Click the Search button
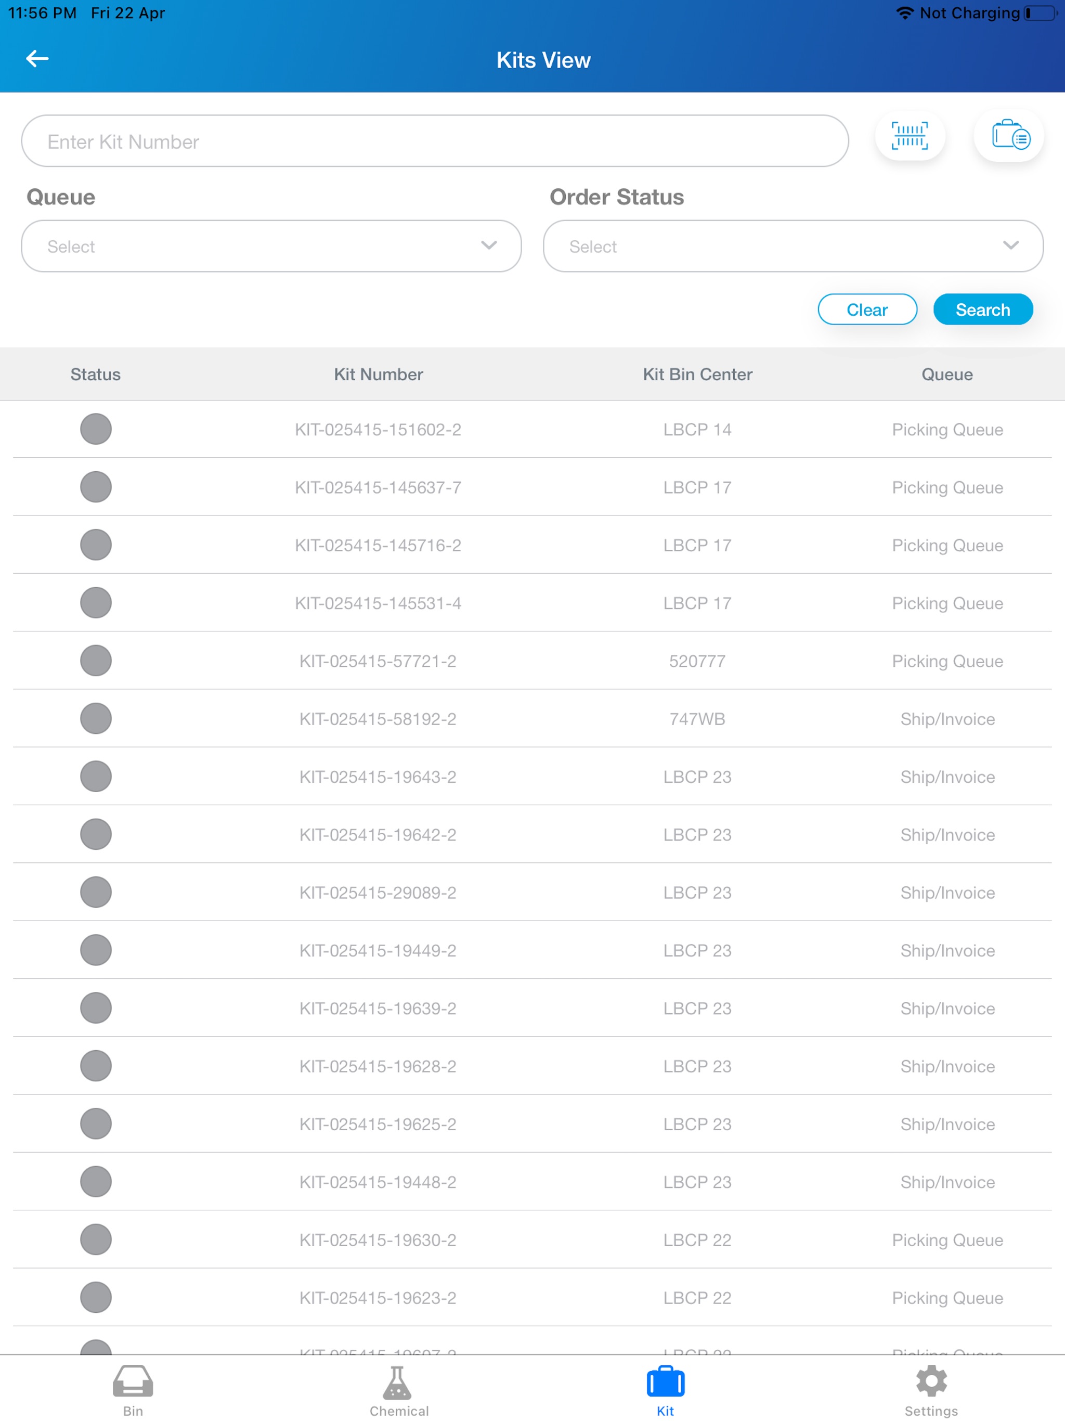 [x=982, y=310]
